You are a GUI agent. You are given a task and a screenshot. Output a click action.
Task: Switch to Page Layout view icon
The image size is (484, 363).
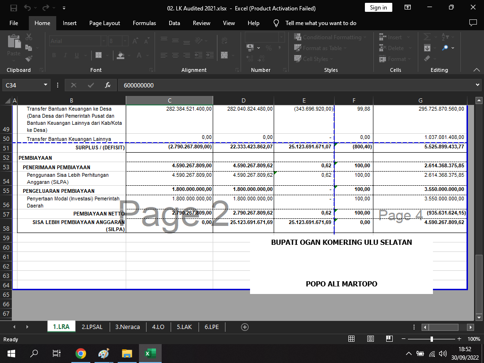pyautogui.click(x=371, y=339)
